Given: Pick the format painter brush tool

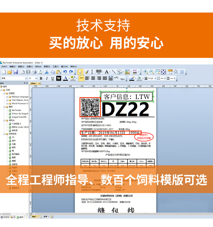Looking at the screenshot, I should pos(87,72).
